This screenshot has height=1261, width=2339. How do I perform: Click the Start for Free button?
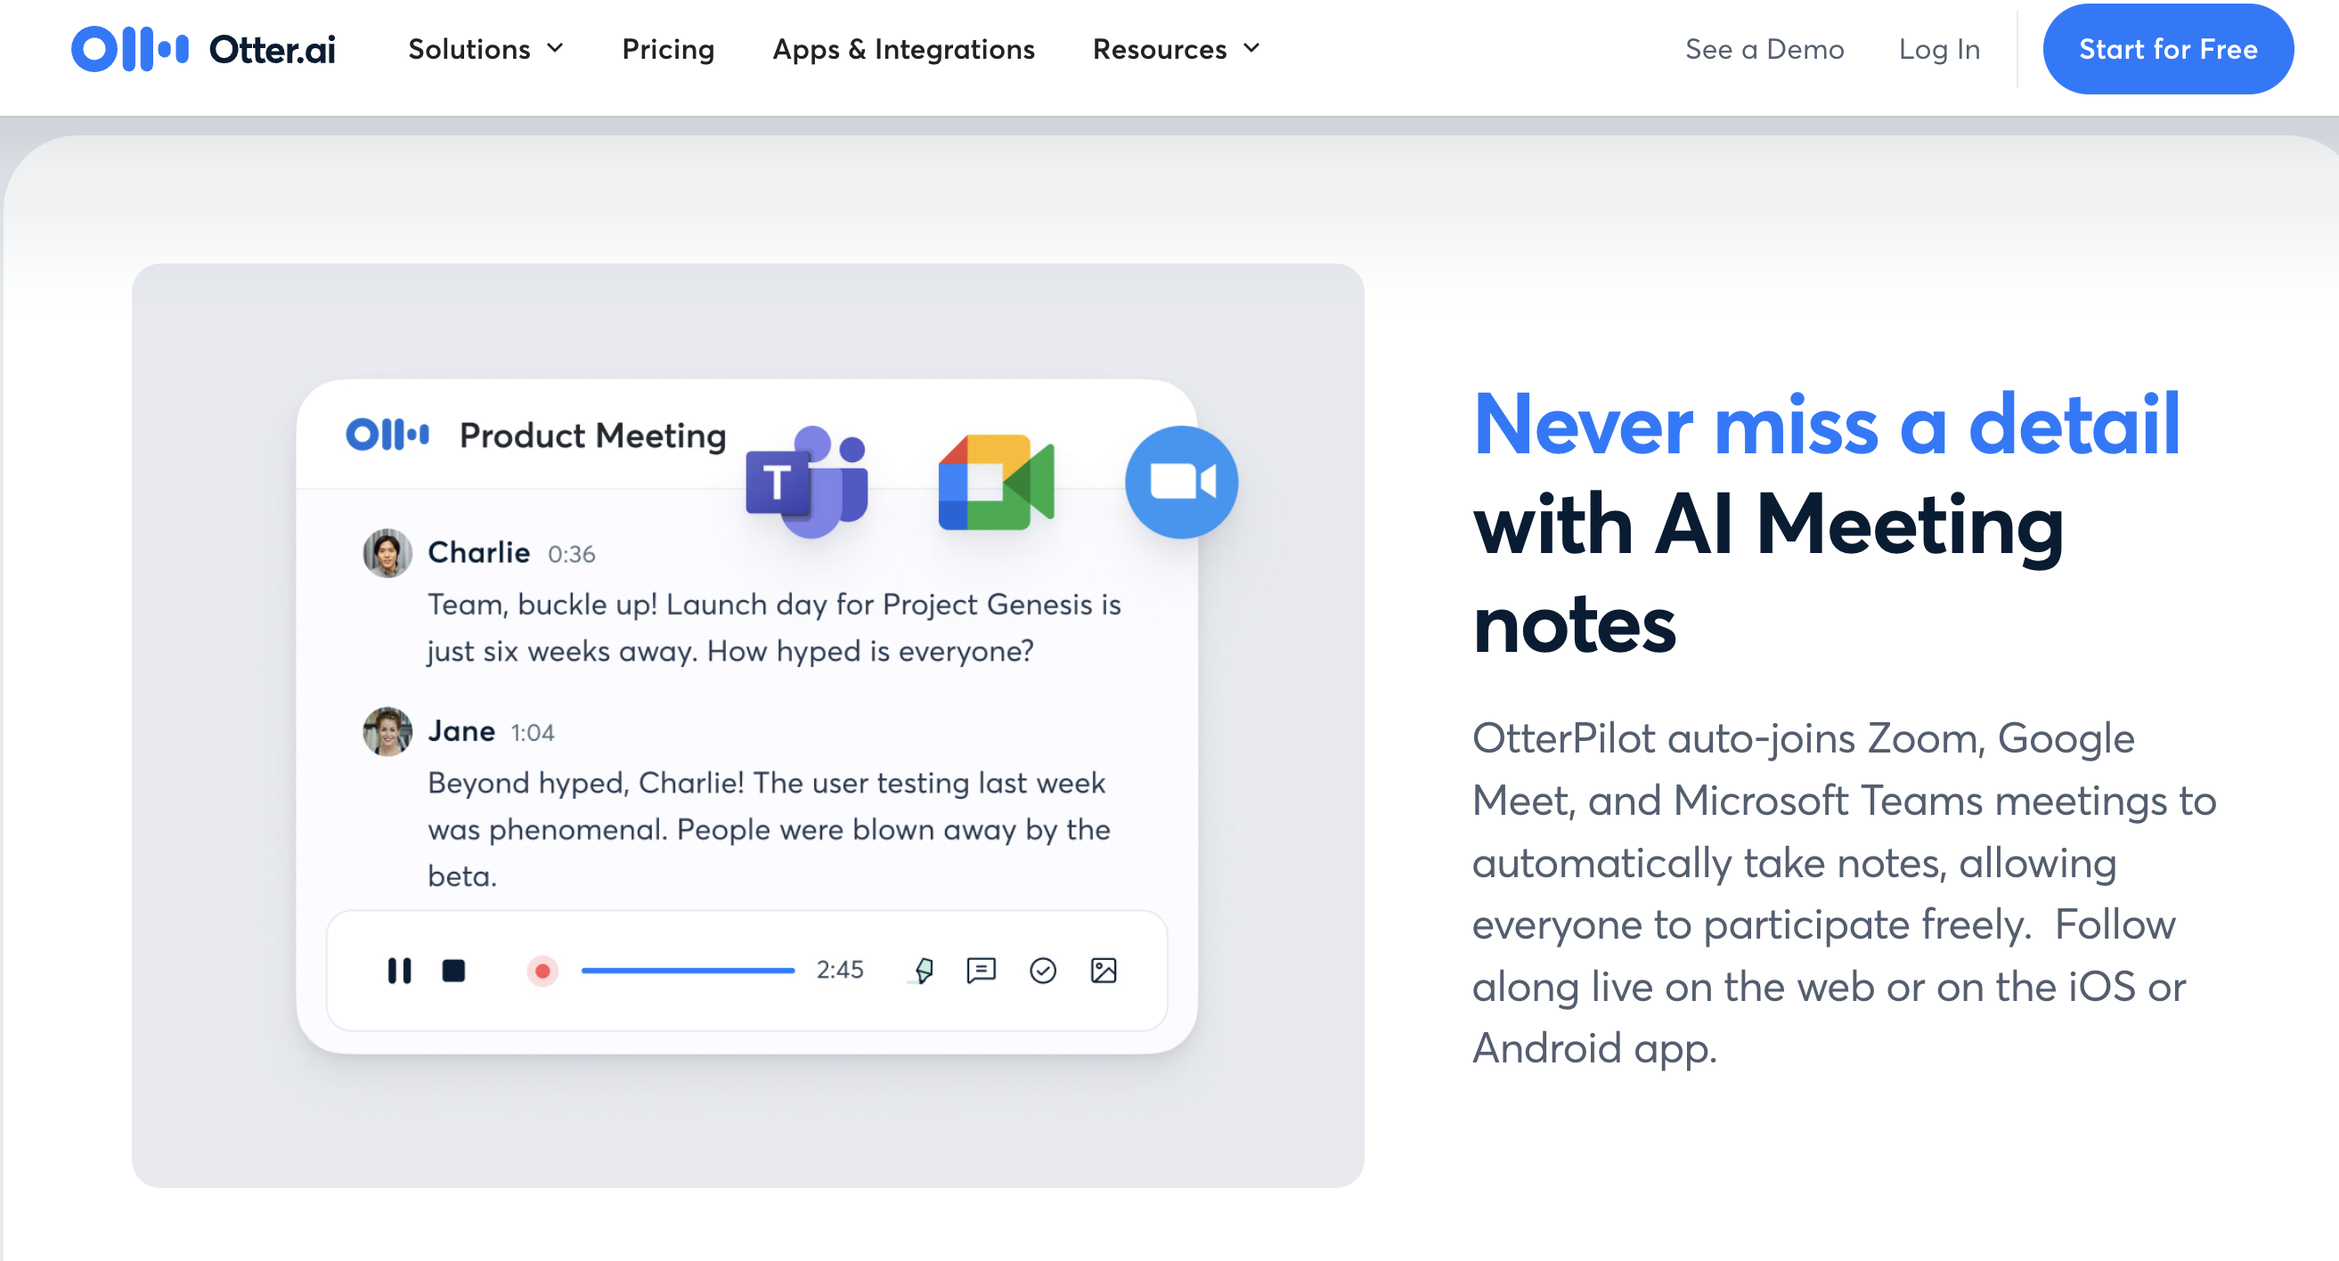click(x=2167, y=49)
